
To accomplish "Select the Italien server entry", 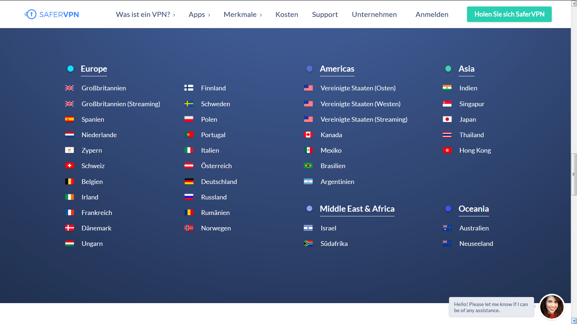I will point(210,150).
